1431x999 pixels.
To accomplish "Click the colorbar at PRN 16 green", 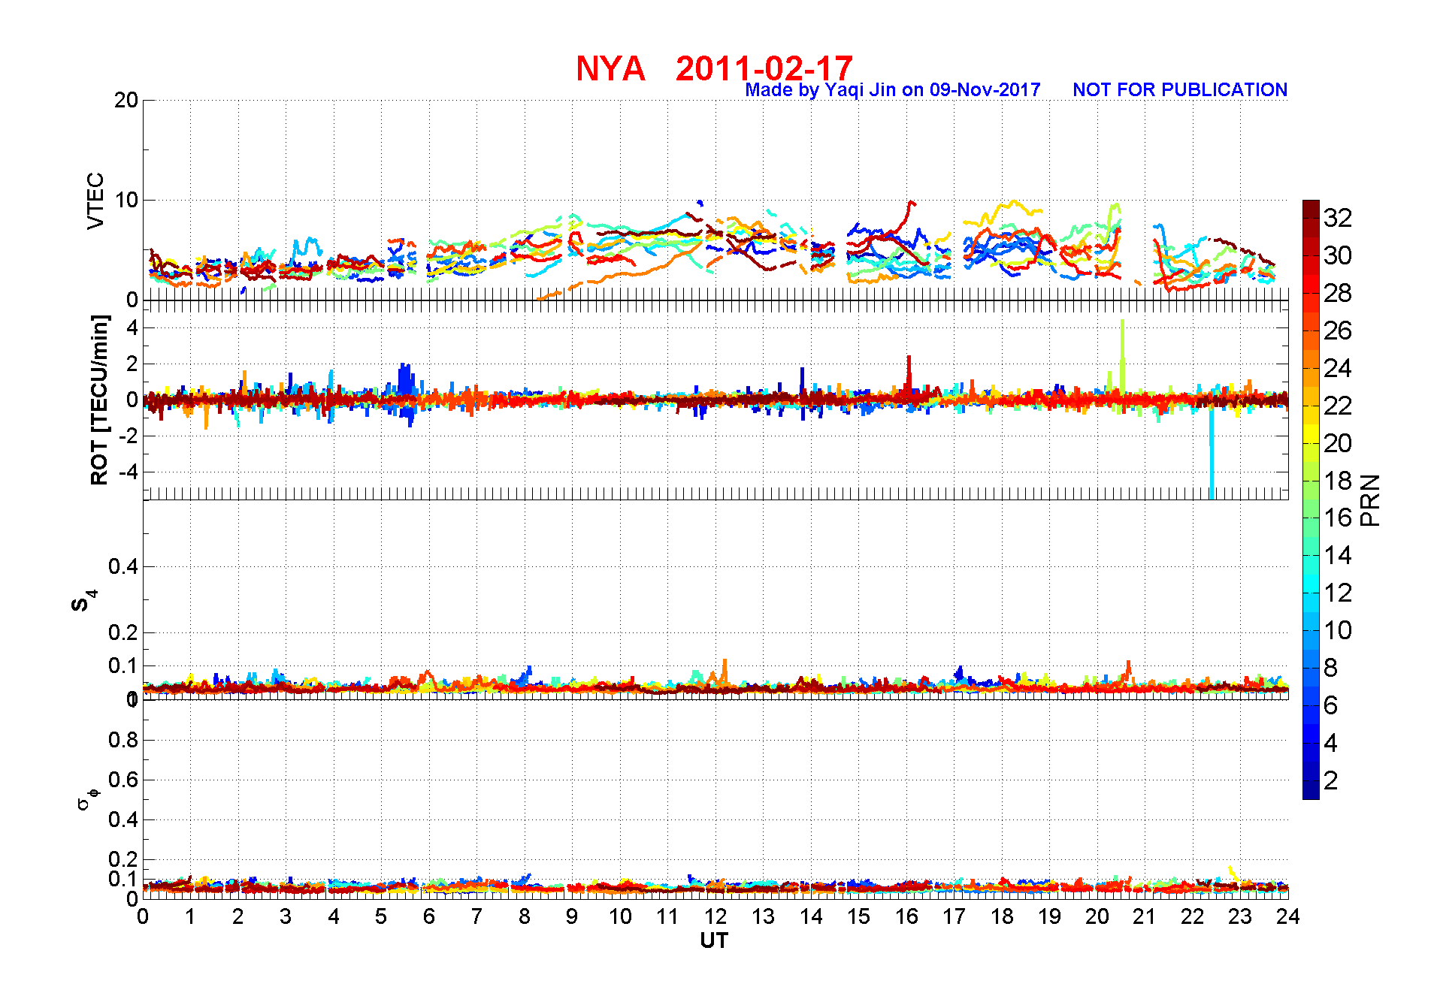I will (x=1311, y=518).
